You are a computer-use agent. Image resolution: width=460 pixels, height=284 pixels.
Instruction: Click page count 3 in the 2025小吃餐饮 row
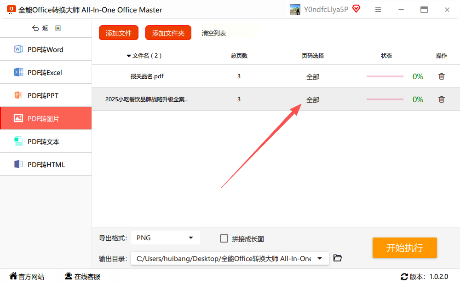pos(239,99)
